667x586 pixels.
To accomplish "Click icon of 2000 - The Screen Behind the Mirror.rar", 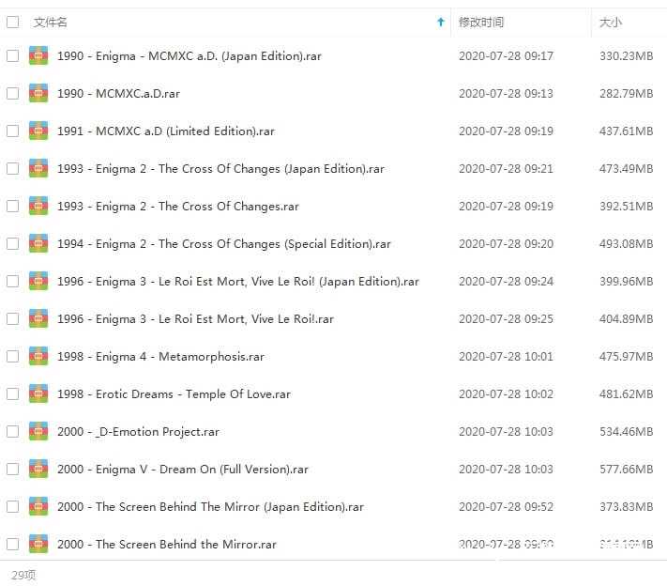I will click(x=38, y=544).
